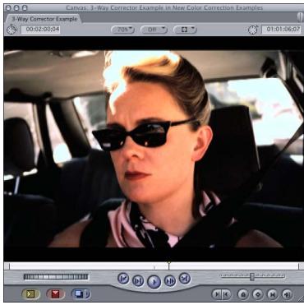Select the 3-Way Corrector Example tab
The image size is (304, 305).
point(44,19)
